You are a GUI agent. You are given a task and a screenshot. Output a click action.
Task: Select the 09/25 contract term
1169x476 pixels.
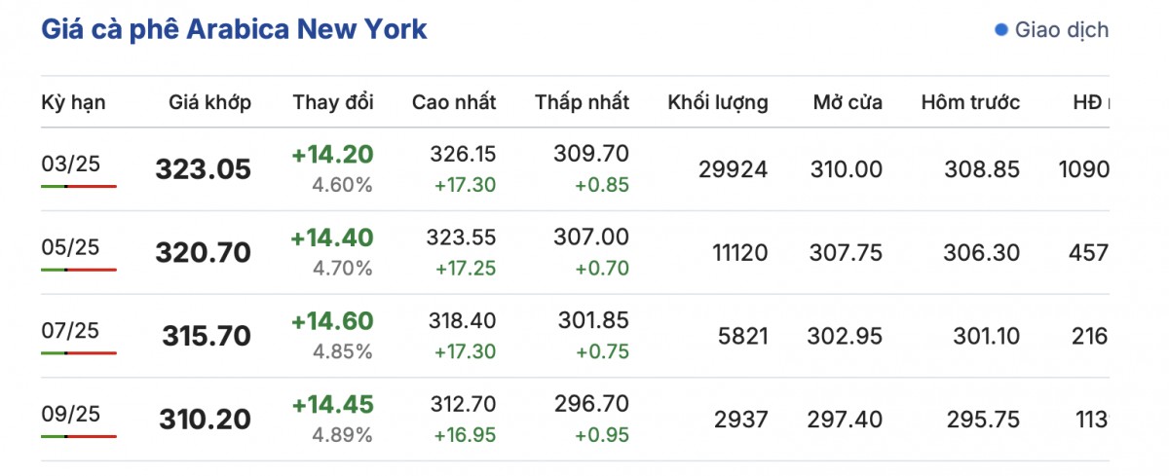tap(70, 415)
